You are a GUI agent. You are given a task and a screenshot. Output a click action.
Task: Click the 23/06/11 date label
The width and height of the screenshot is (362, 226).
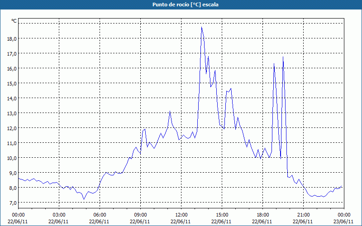click(x=343, y=221)
